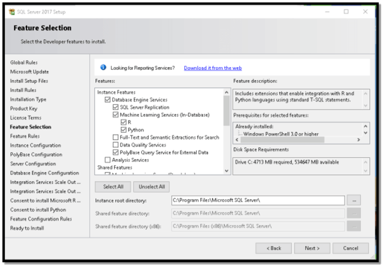The width and height of the screenshot is (385, 268).
Task: Select Consent to install Microsoft R step
Action: 45,201
